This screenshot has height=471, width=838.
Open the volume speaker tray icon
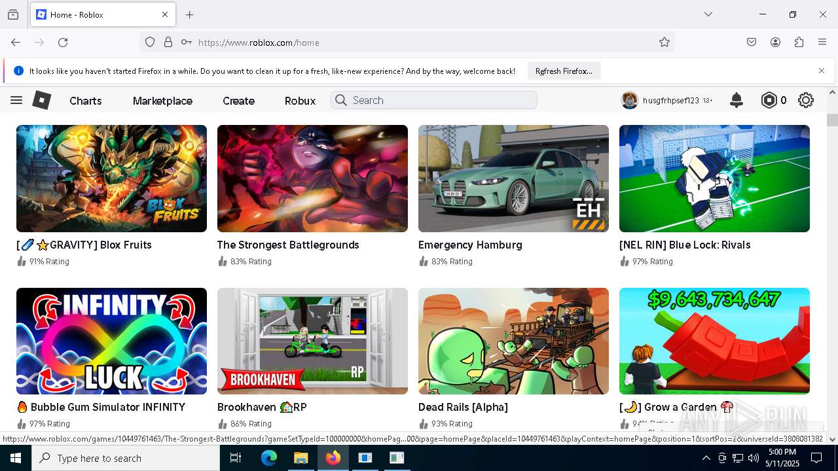(x=754, y=458)
